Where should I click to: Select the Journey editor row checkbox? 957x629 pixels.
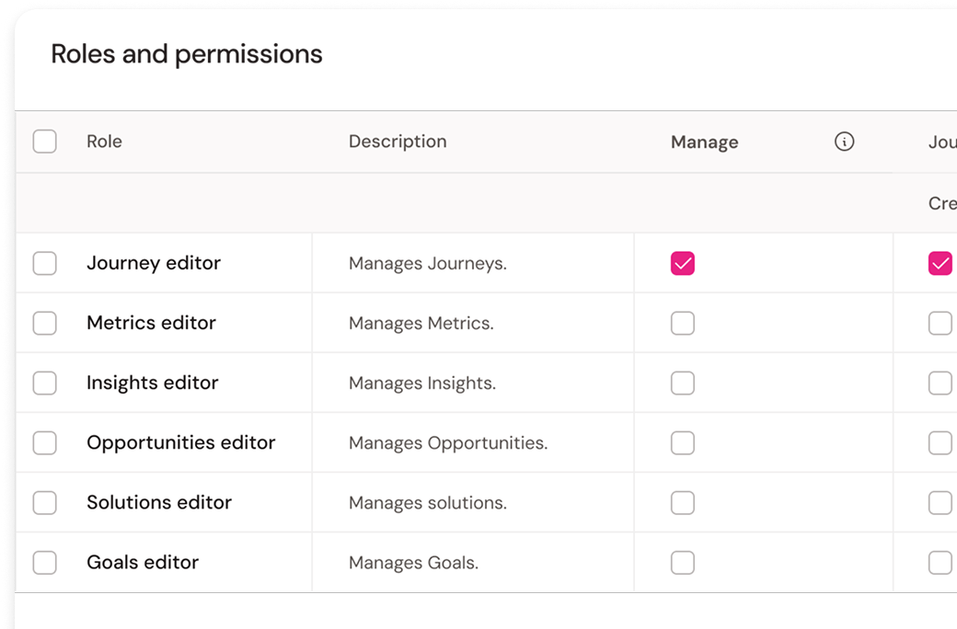click(x=44, y=264)
